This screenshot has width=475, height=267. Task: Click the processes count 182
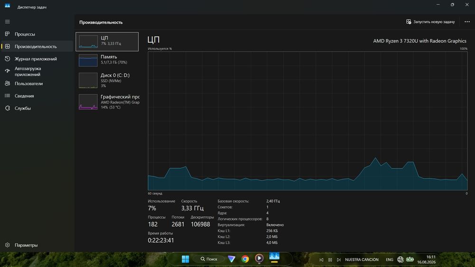tap(152, 224)
